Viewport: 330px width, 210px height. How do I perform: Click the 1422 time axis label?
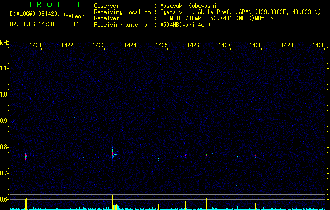point(67,45)
